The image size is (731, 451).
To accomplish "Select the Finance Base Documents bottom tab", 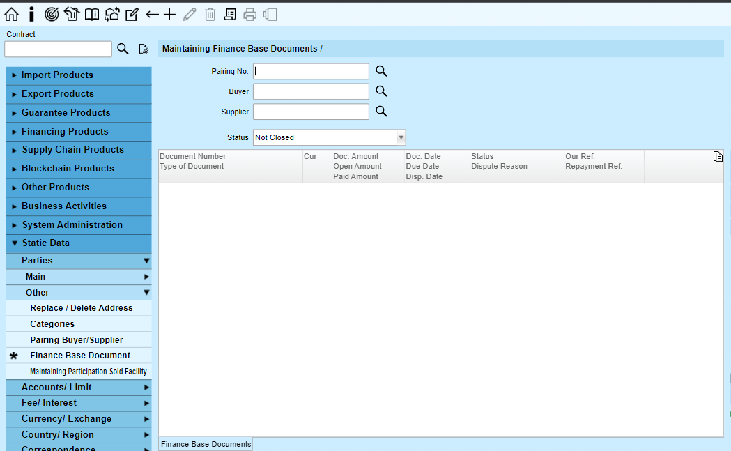I will [x=206, y=445].
